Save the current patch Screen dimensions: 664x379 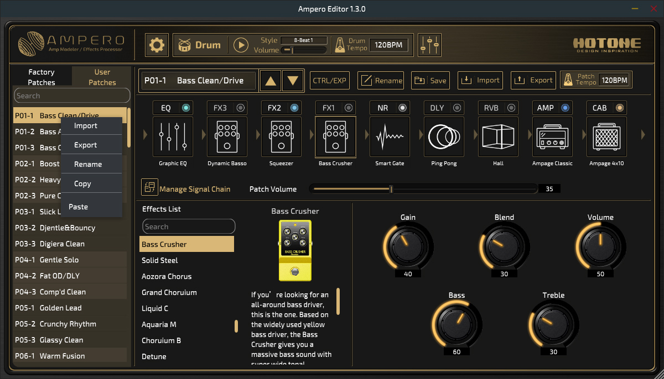coord(430,80)
